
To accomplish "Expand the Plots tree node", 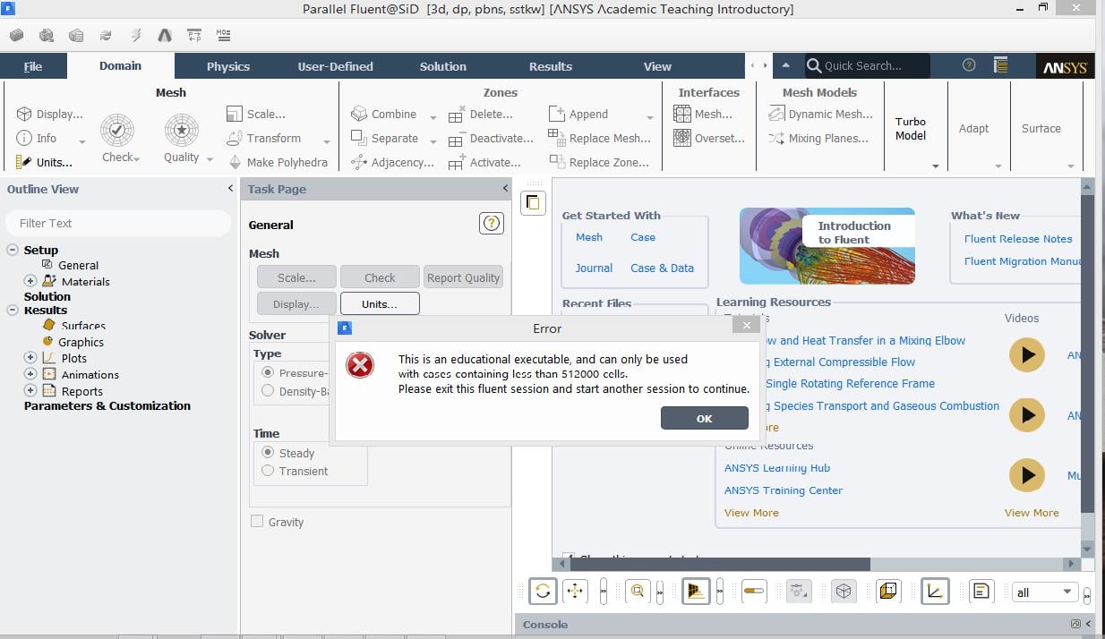I will pyautogui.click(x=30, y=358).
